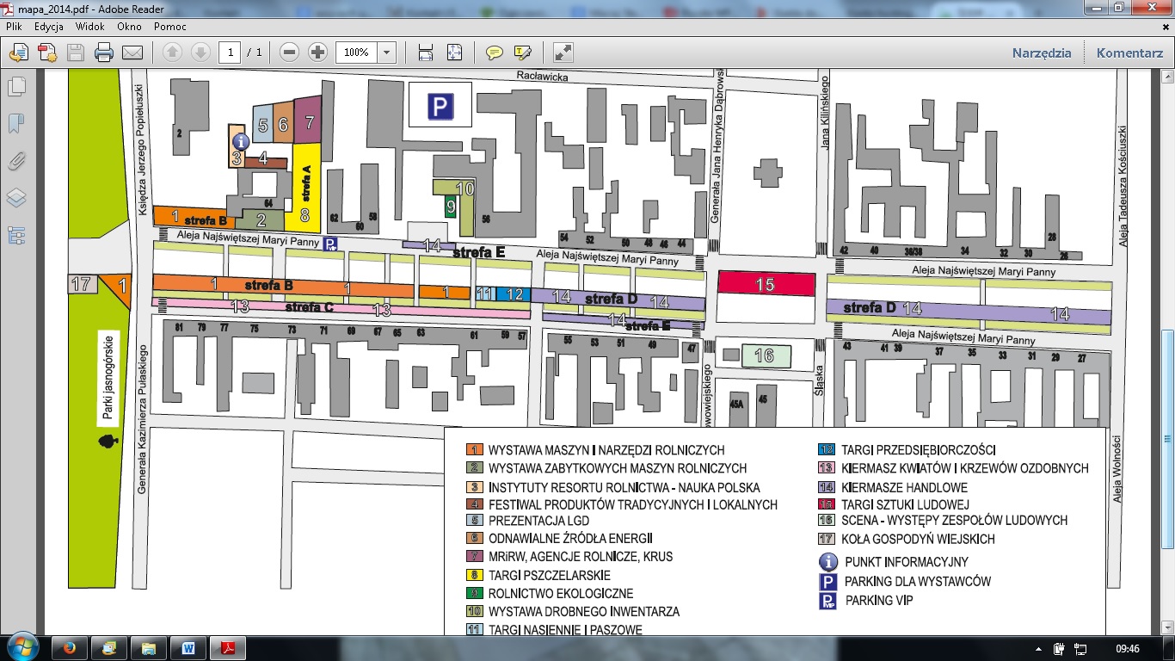
Task: Click 'Parki jasnogórskie' label
Action: [x=108, y=377]
